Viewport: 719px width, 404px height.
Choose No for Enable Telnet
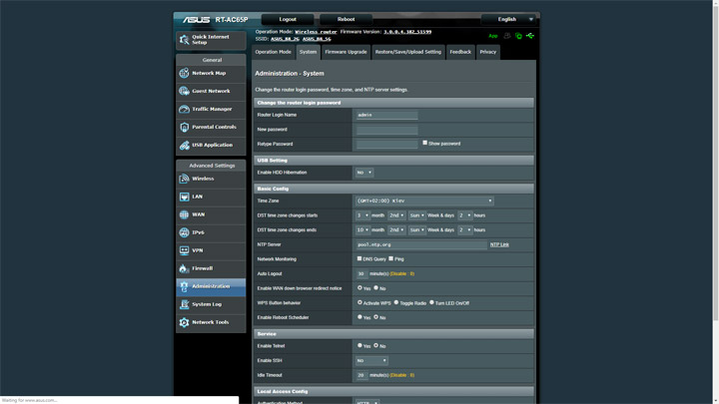pos(376,345)
